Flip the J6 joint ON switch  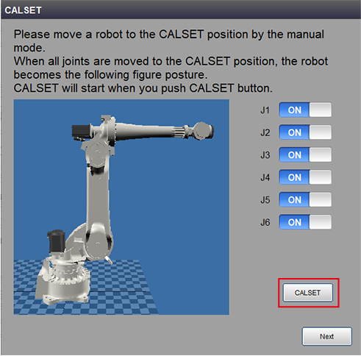pos(305,222)
